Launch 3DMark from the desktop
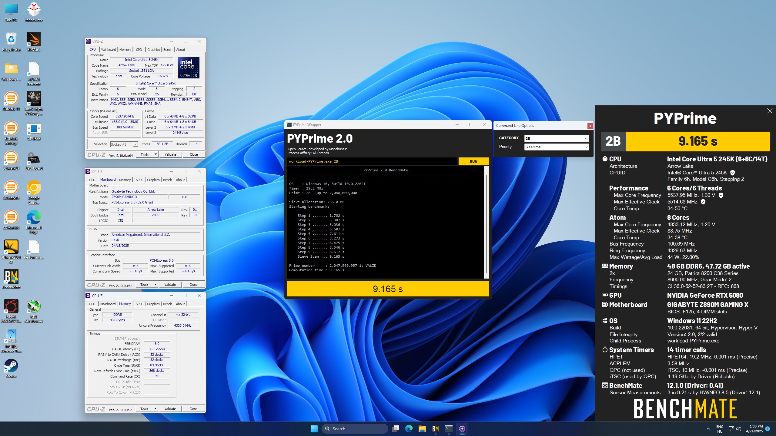776x436 pixels. click(34, 42)
